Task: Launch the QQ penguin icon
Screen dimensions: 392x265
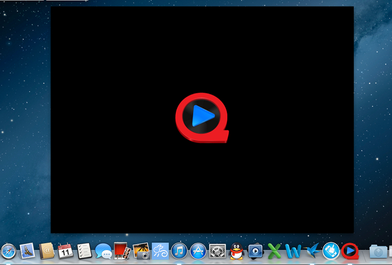Action: 236,251
